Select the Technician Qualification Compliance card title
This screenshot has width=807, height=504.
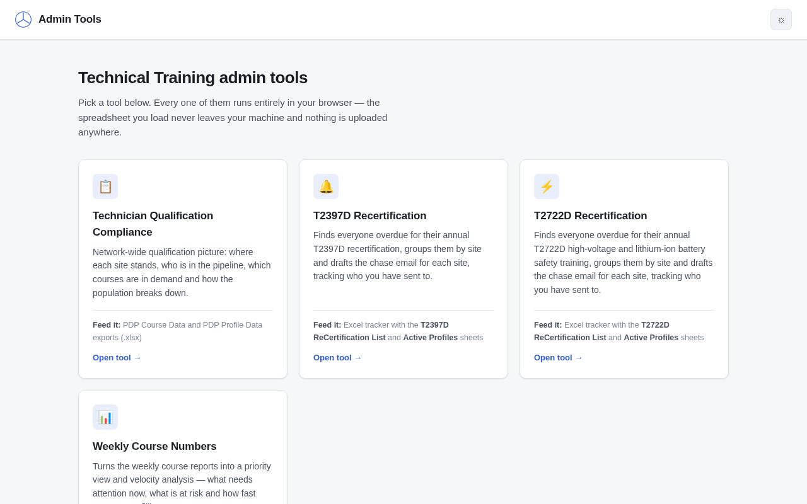[153, 224]
